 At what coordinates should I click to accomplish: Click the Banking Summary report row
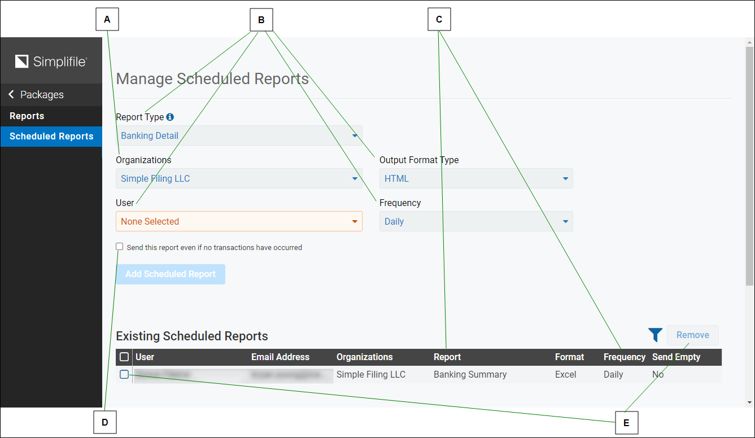(x=470, y=374)
